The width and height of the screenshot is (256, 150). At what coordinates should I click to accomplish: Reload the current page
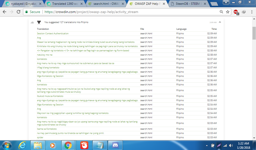tap(19, 12)
